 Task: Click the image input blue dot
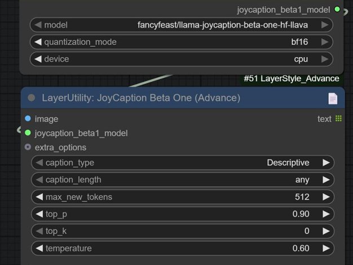28,118
